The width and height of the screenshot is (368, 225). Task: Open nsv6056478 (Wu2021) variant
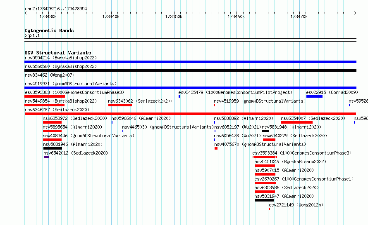(x=237, y=136)
